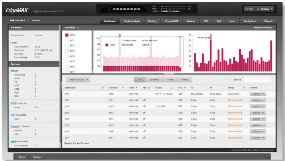Click the EdgeMAX logo
285x161 pixels.
click(x=17, y=8)
